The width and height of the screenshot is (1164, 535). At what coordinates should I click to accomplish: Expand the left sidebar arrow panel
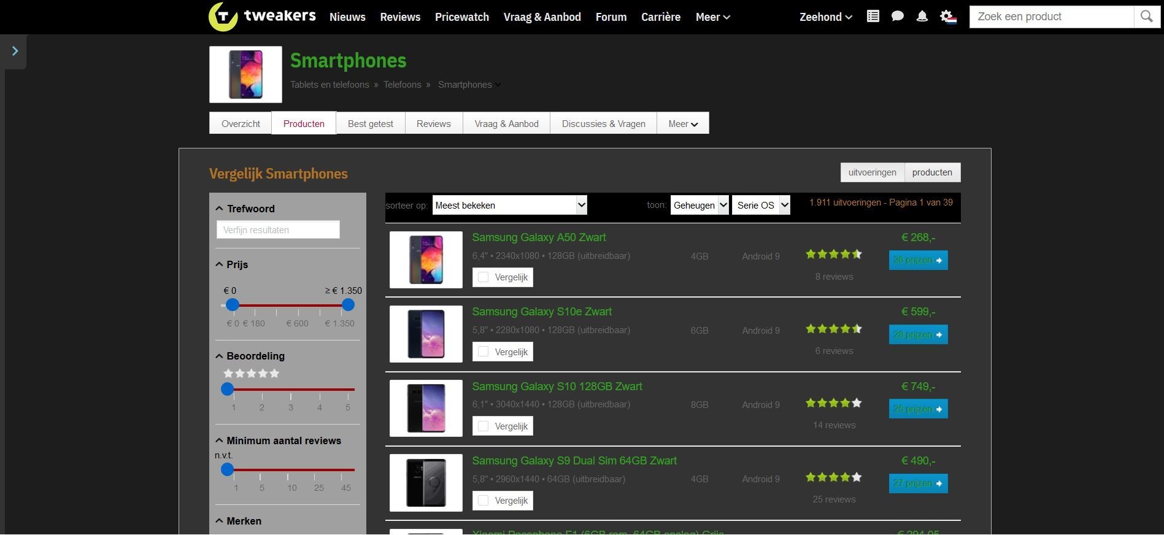click(x=15, y=51)
